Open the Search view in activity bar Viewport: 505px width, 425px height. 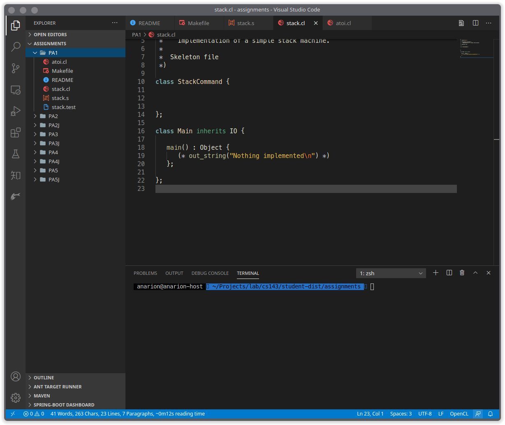click(x=16, y=46)
